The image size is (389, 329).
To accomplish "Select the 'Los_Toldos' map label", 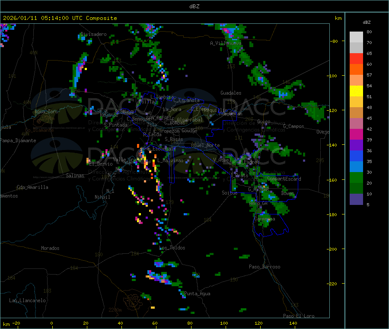I will (172, 248).
